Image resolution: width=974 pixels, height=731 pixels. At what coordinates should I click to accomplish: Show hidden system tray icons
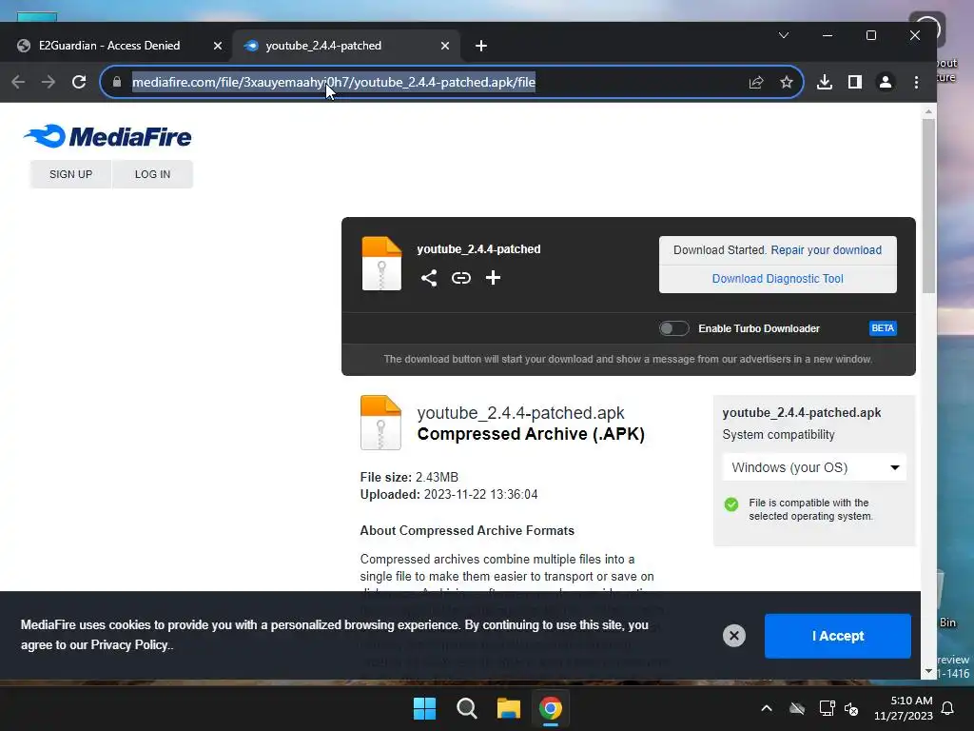pyautogui.click(x=767, y=708)
